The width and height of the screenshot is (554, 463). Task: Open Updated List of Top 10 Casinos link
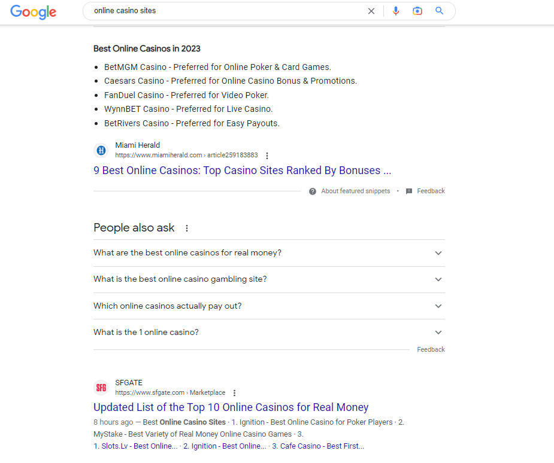click(231, 407)
